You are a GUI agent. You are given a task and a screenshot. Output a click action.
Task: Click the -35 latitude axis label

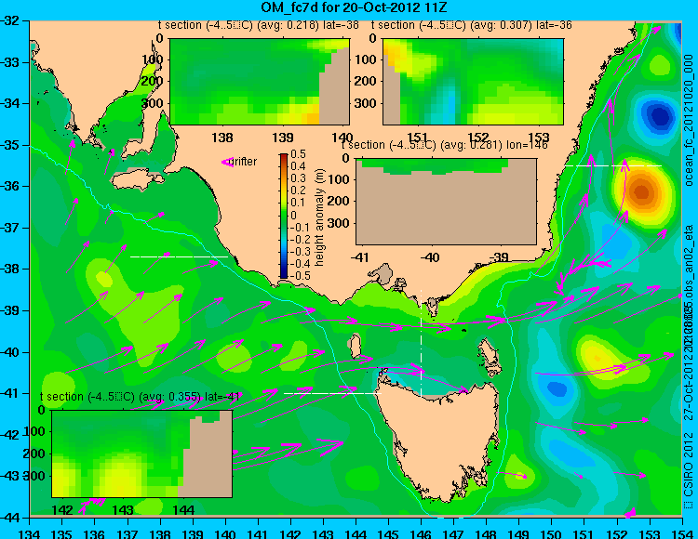pos(10,145)
